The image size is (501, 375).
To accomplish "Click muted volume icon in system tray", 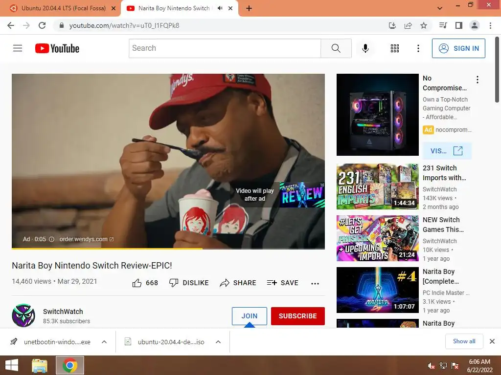I will pyautogui.click(x=431, y=366).
